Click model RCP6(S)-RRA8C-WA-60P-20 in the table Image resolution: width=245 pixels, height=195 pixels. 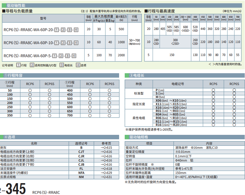point(41,30)
